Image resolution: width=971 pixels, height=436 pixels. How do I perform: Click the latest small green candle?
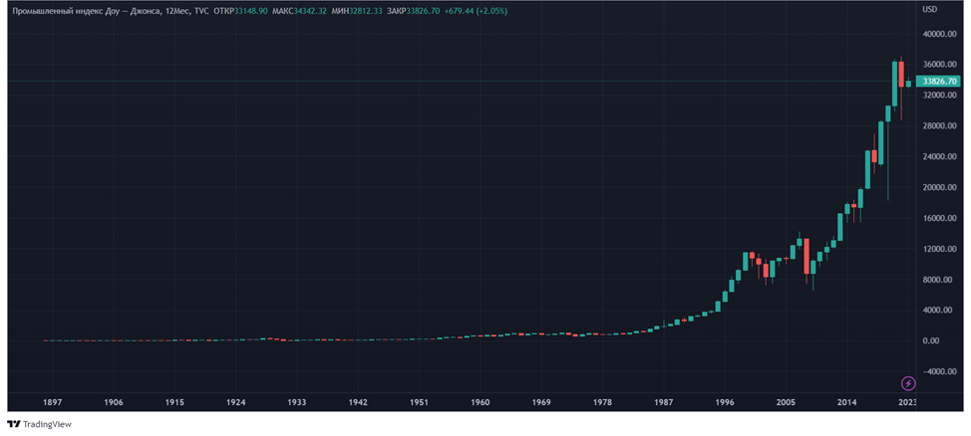tap(908, 84)
